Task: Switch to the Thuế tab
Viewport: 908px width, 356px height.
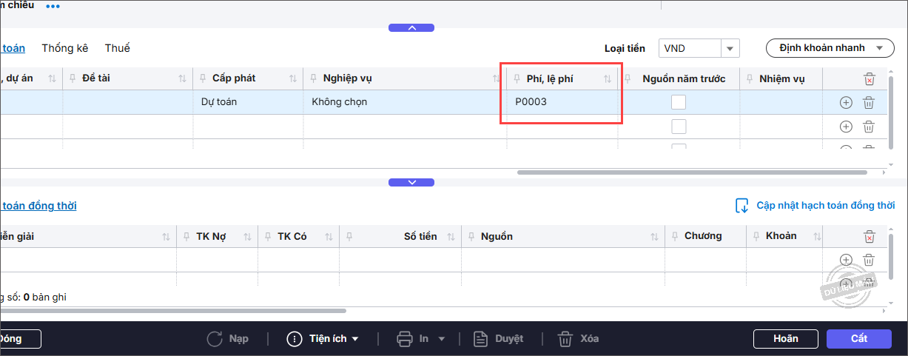Action: 118,48
